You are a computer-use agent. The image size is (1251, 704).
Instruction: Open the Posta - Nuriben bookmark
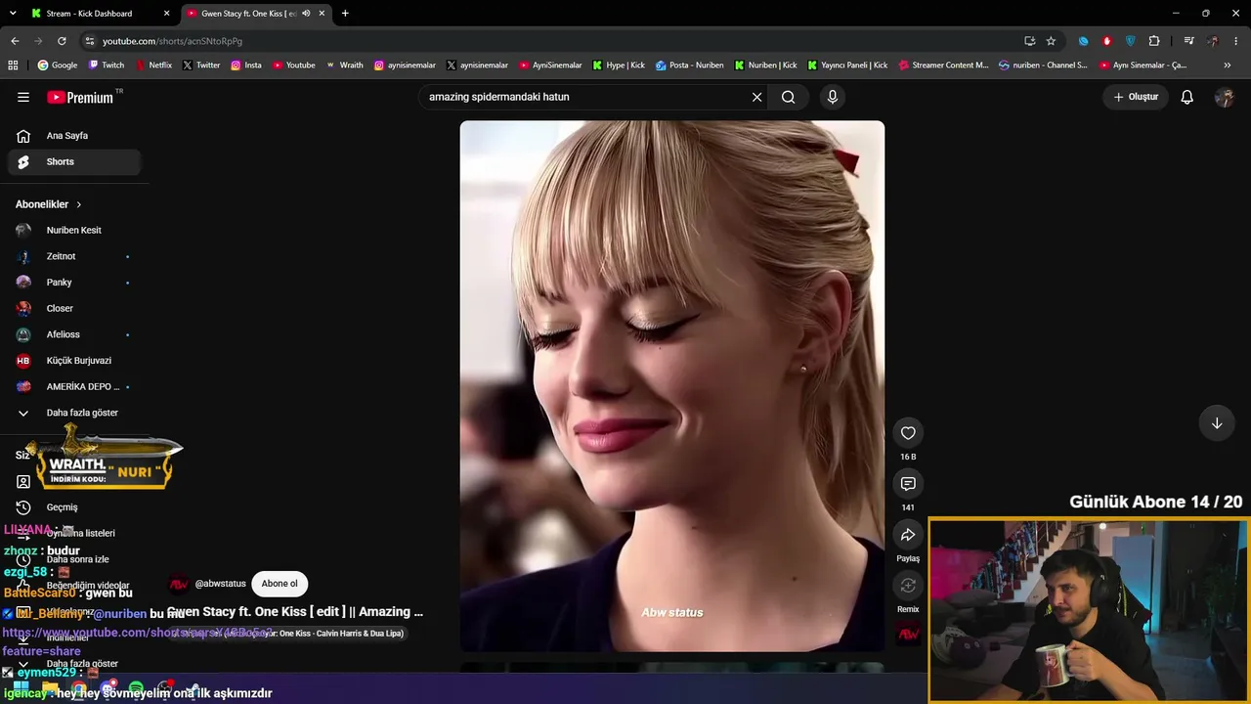coord(689,66)
